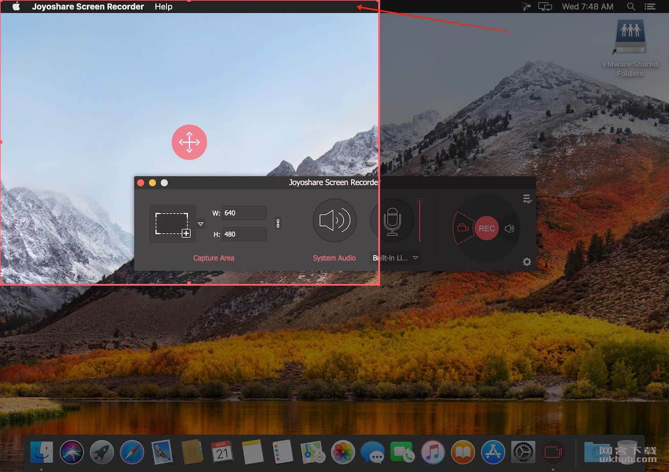
Task: Open Launchpad from the dock
Action: click(x=102, y=452)
